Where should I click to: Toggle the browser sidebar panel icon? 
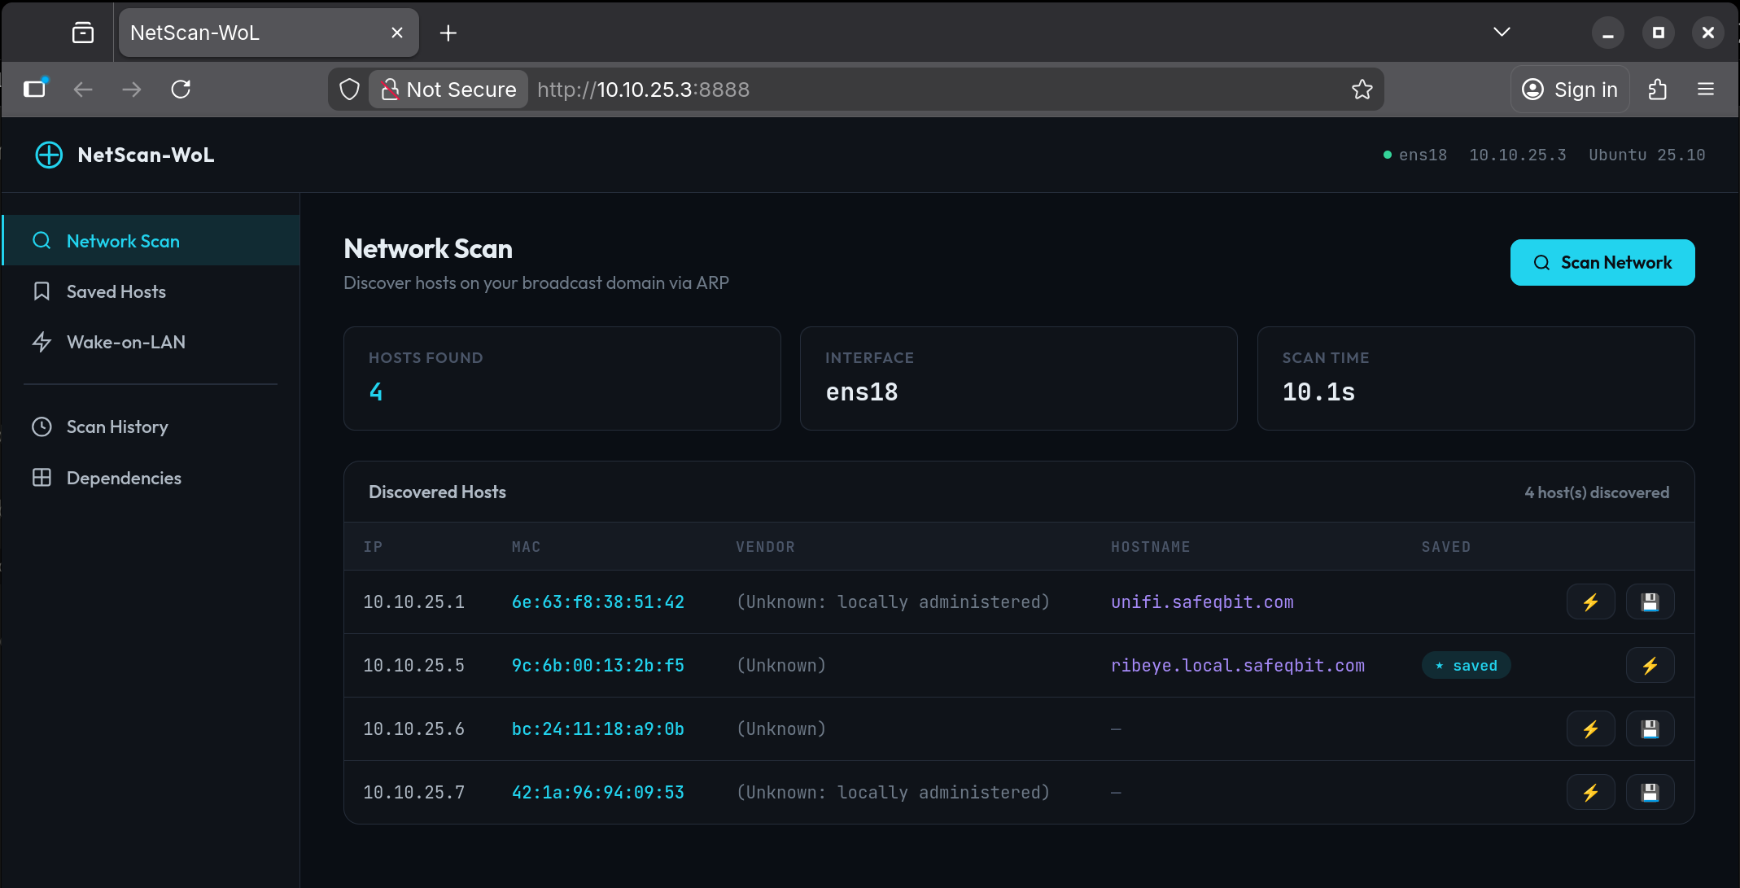pyautogui.click(x=35, y=89)
